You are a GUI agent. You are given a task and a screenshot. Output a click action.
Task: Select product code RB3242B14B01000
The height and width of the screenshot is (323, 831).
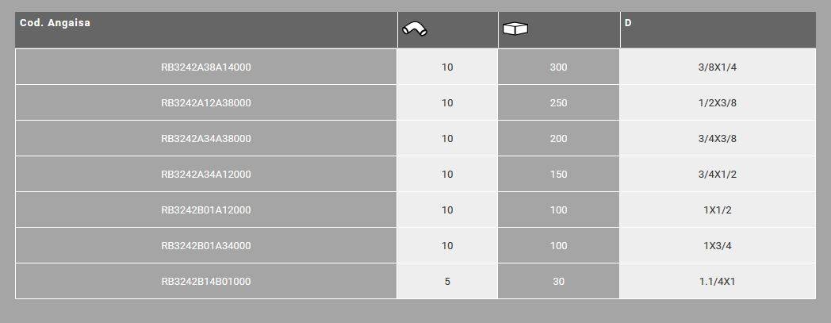206,282
